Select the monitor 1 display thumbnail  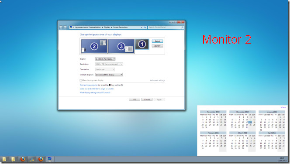coord(142,44)
